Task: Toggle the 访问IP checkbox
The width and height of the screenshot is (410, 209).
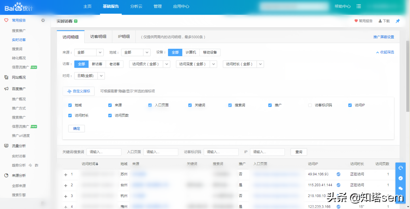Action: 350,105
